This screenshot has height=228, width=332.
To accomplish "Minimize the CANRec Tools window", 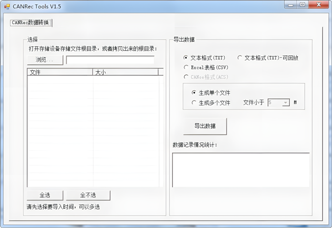I will click(291, 5).
